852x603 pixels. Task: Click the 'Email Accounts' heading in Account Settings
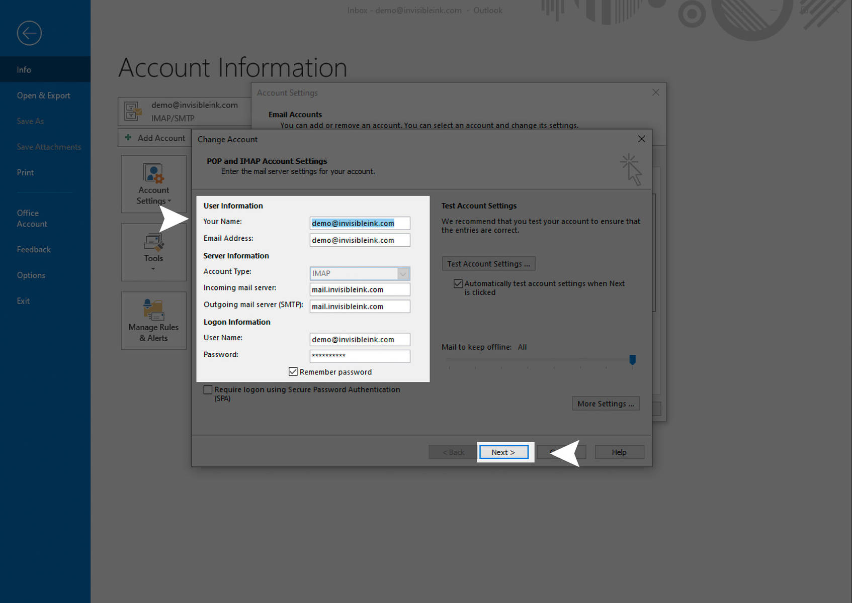point(295,115)
